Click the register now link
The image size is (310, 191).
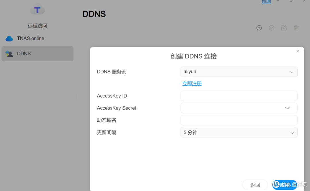tap(192, 83)
